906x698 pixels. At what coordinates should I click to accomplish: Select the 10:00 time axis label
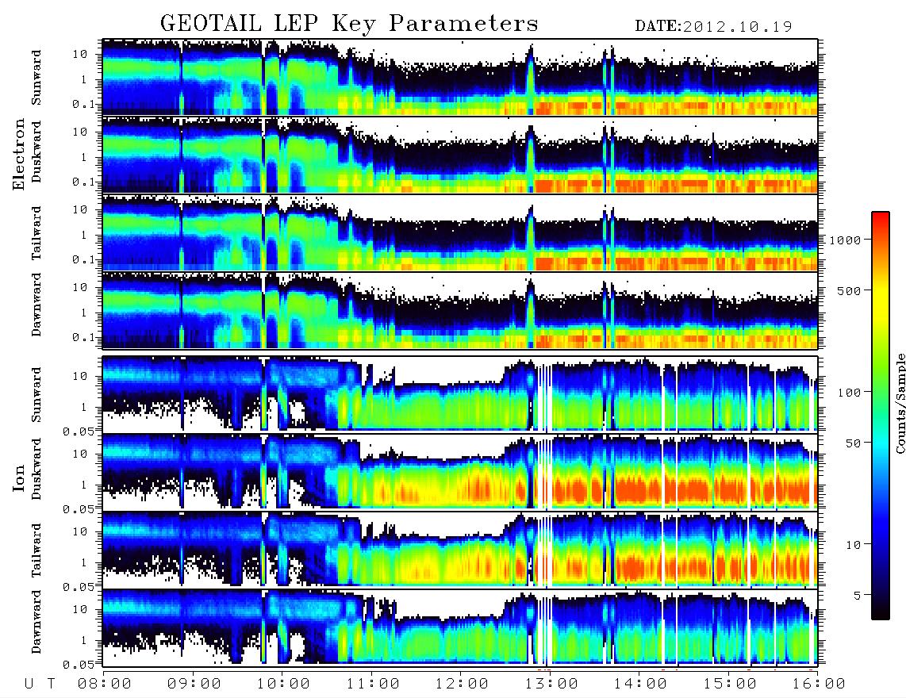(283, 684)
